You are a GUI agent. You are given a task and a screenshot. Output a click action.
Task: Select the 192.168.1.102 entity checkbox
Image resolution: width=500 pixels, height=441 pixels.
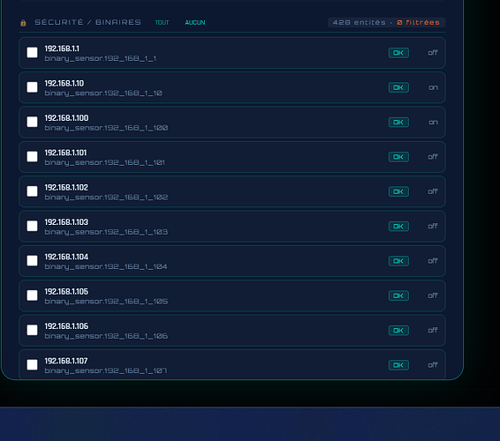(32, 191)
